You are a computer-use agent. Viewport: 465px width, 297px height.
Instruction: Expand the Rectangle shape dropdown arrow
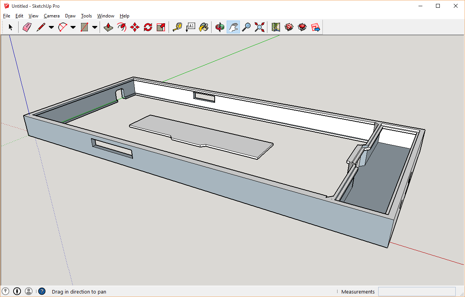point(95,27)
